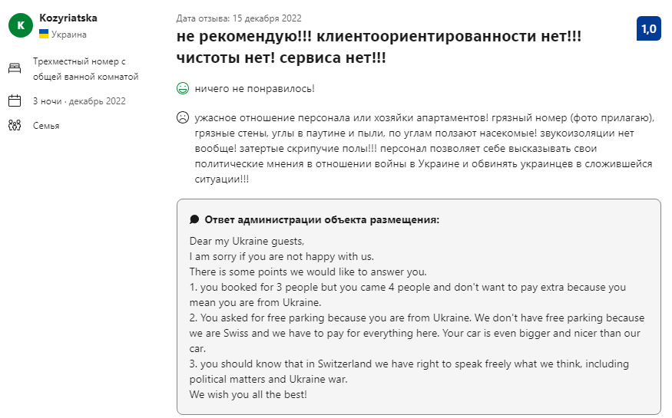Select the Трехместный номер room text
The width and height of the screenshot is (672, 418).
coord(86,69)
